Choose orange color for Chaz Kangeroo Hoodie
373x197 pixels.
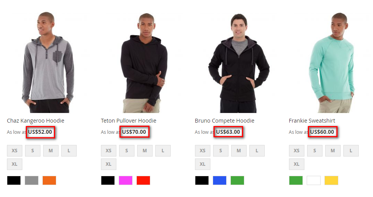[49, 180]
